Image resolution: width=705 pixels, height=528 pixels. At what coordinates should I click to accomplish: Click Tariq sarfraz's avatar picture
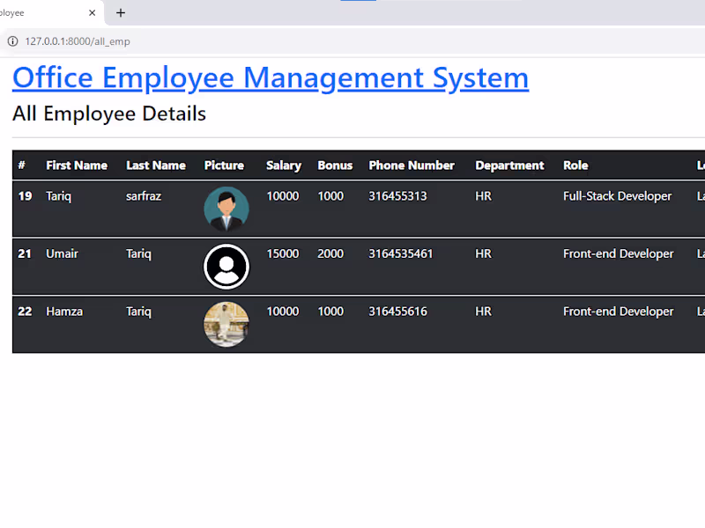(226, 209)
